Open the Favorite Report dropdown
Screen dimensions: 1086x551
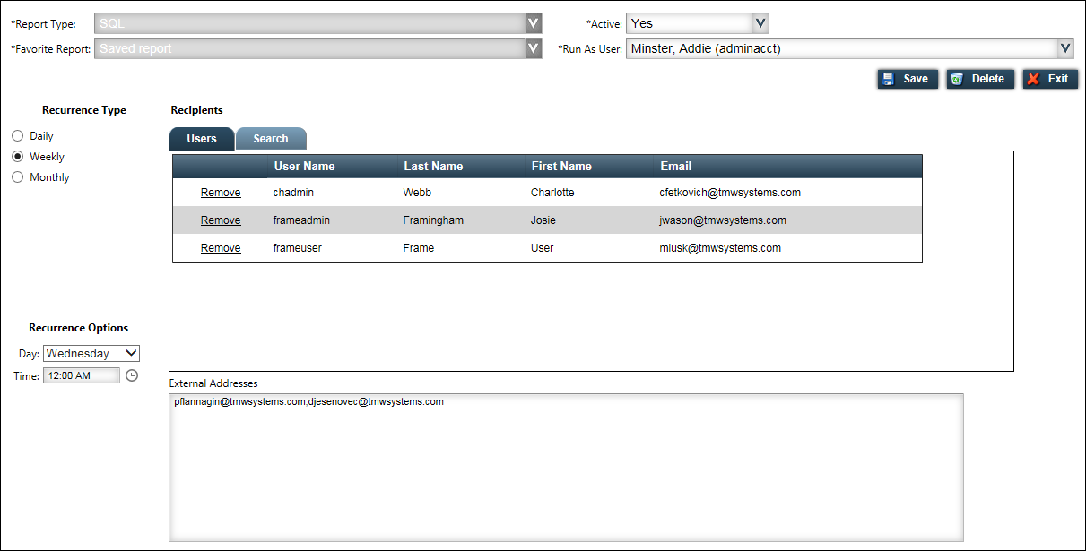coord(318,48)
